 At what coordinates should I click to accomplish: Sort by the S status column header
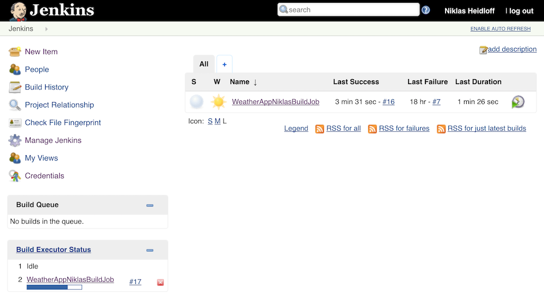[194, 82]
